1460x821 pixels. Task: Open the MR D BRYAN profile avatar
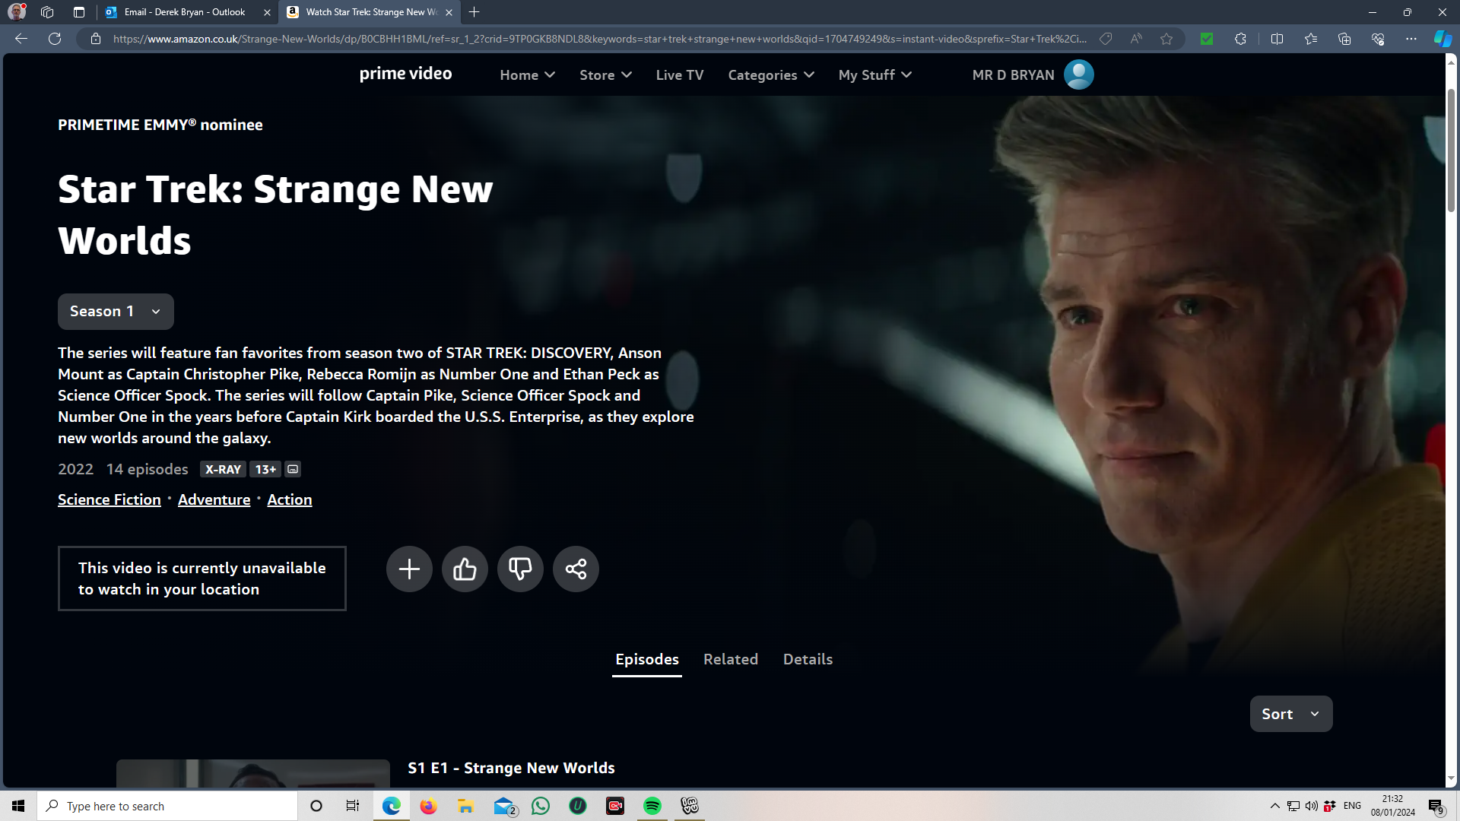[1078, 74]
